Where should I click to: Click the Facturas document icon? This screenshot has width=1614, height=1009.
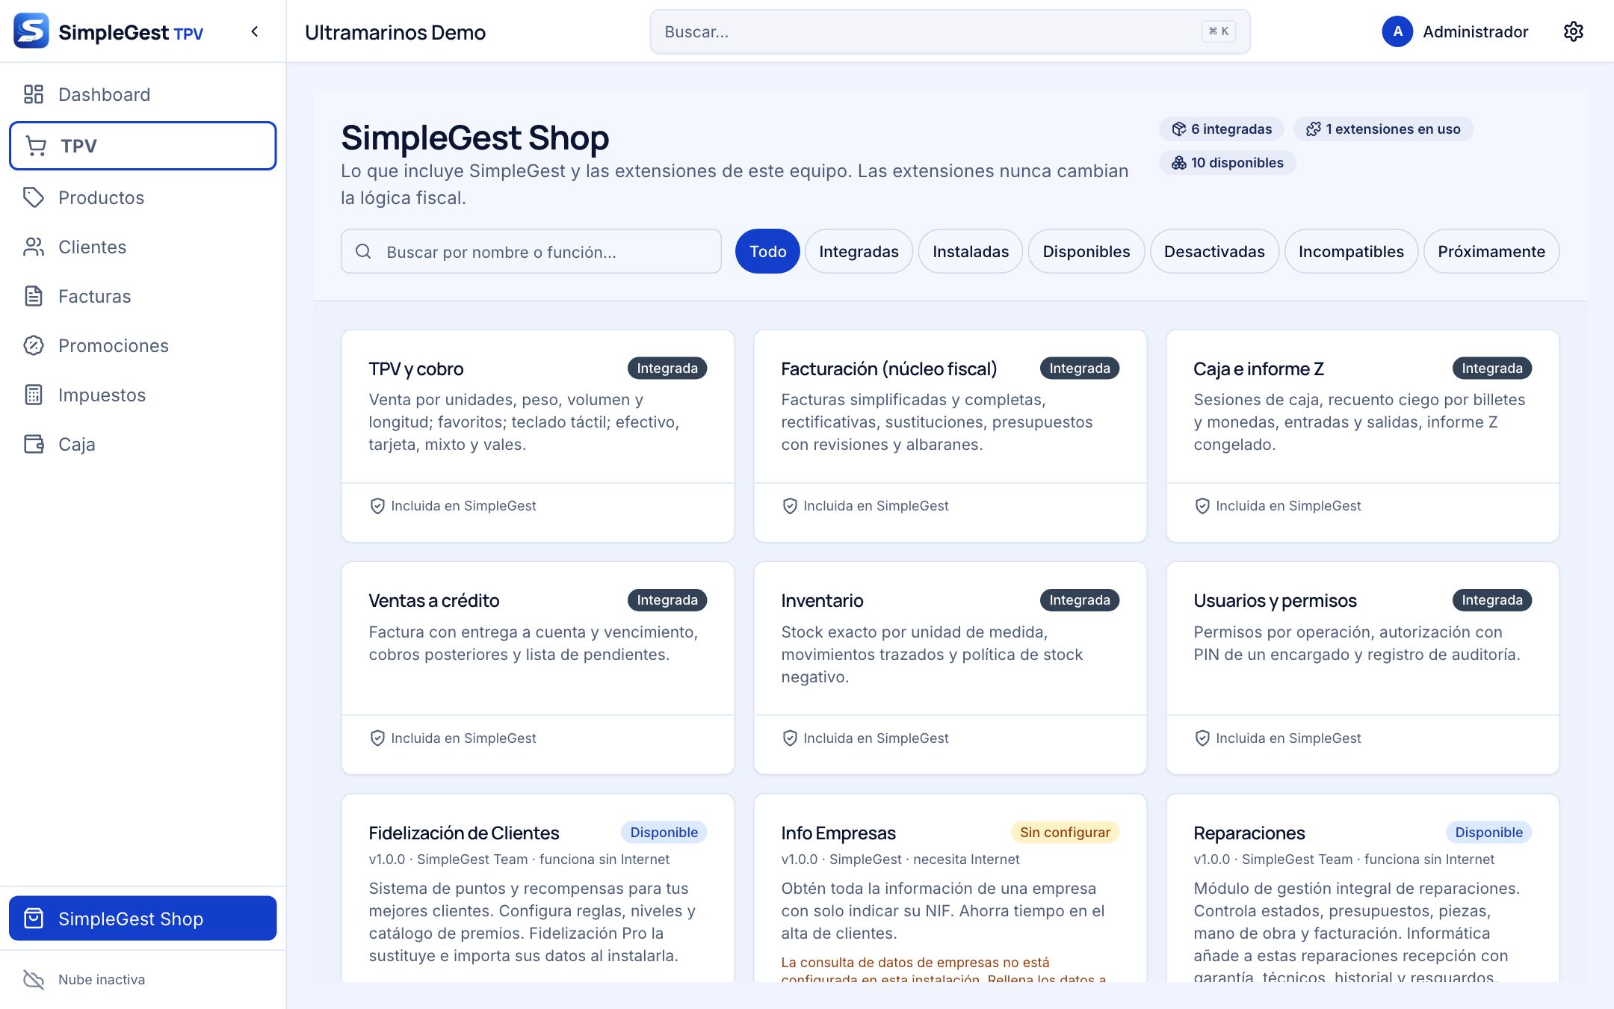click(x=34, y=296)
